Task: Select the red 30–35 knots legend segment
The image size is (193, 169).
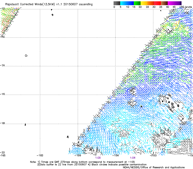Action: (x=158, y=3)
